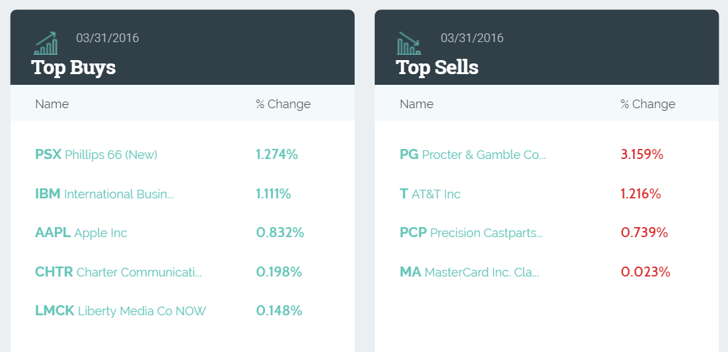The image size is (728, 352).
Task: Click the falling bar chart Top Sells icon
Action: (409, 43)
